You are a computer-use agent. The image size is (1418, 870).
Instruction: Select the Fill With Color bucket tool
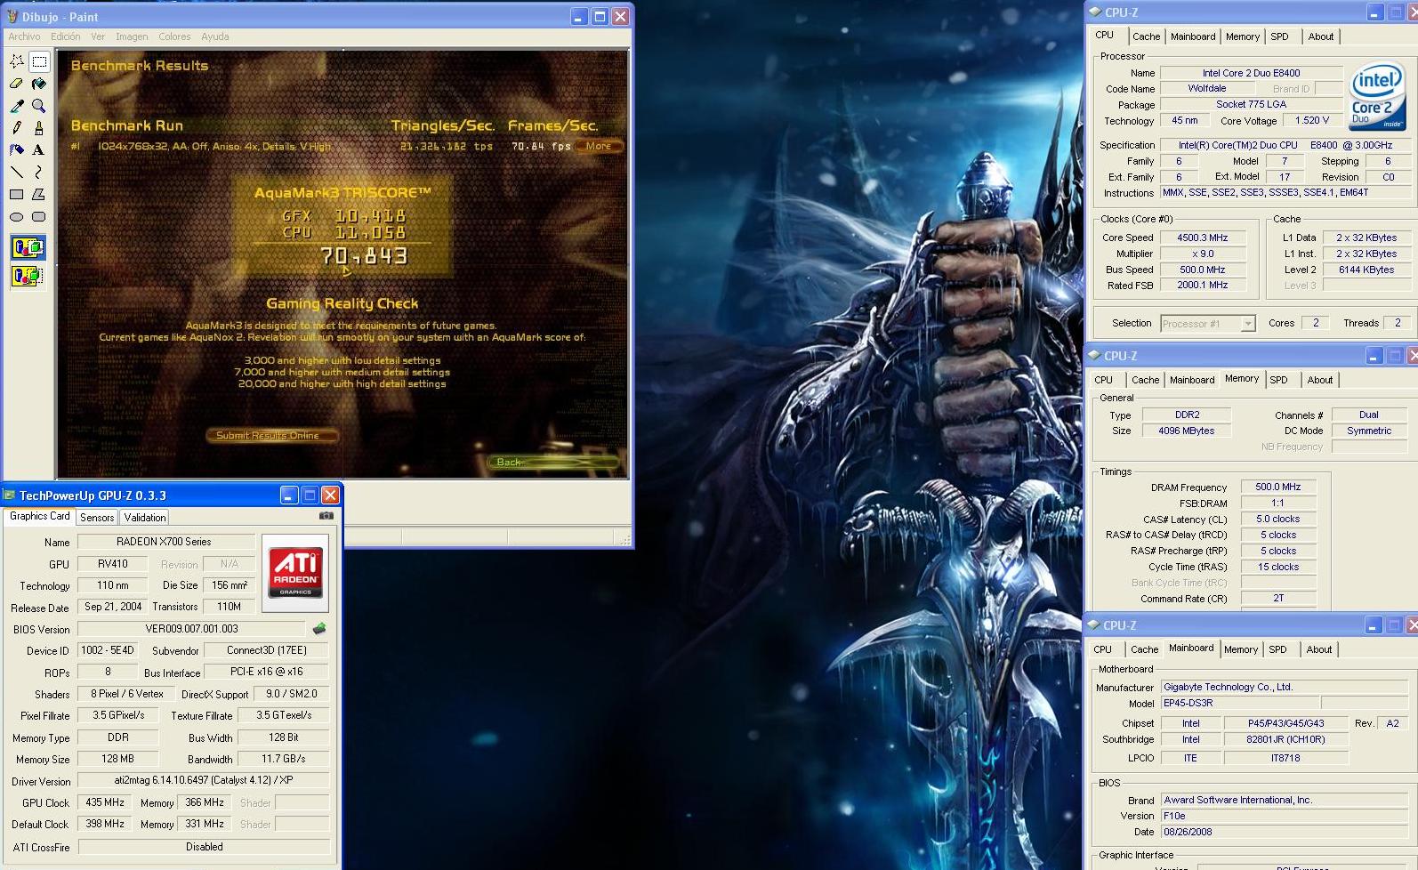point(39,84)
